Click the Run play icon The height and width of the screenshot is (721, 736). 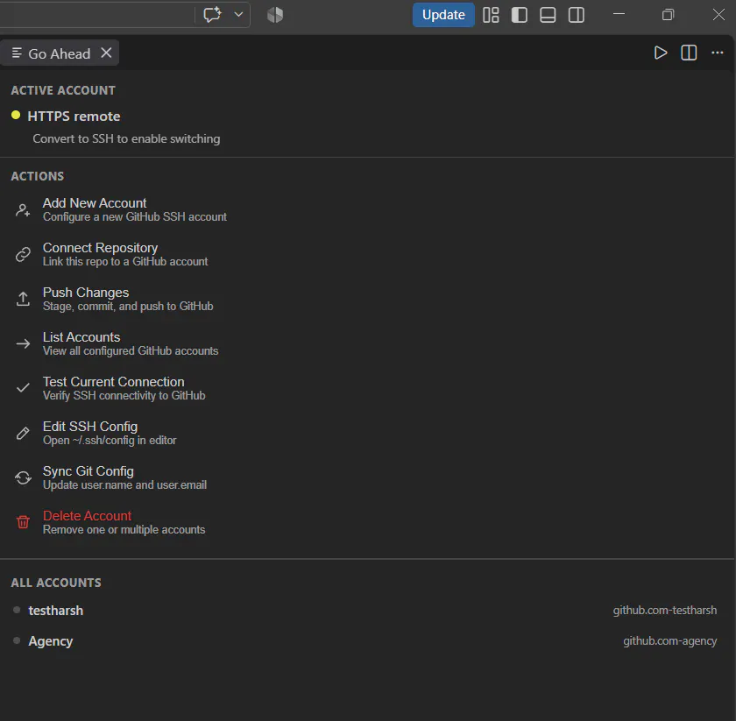click(x=661, y=53)
